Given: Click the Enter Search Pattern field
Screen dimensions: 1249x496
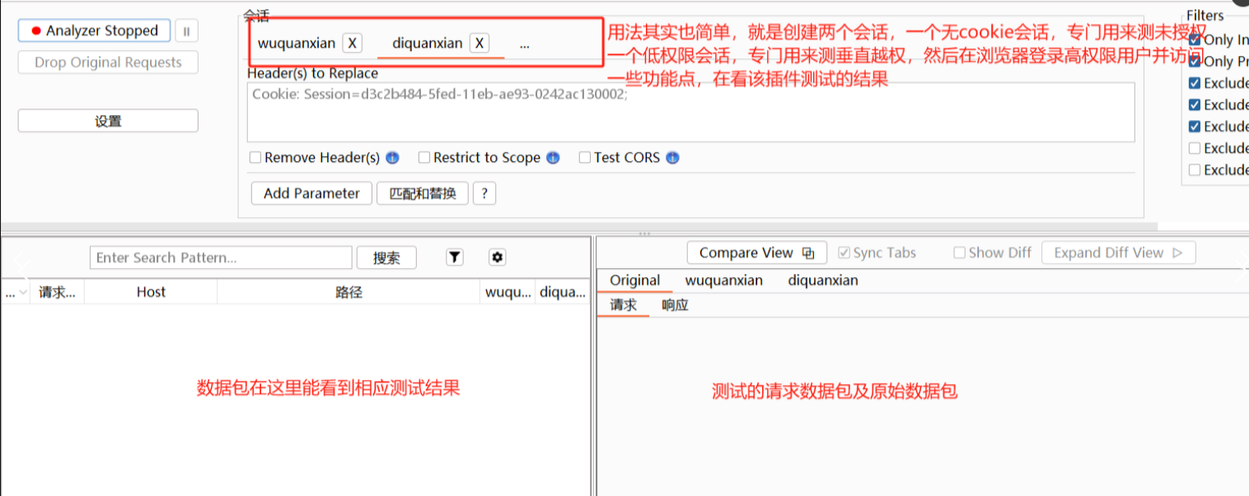Looking at the screenshot, I should coord(221,257).
